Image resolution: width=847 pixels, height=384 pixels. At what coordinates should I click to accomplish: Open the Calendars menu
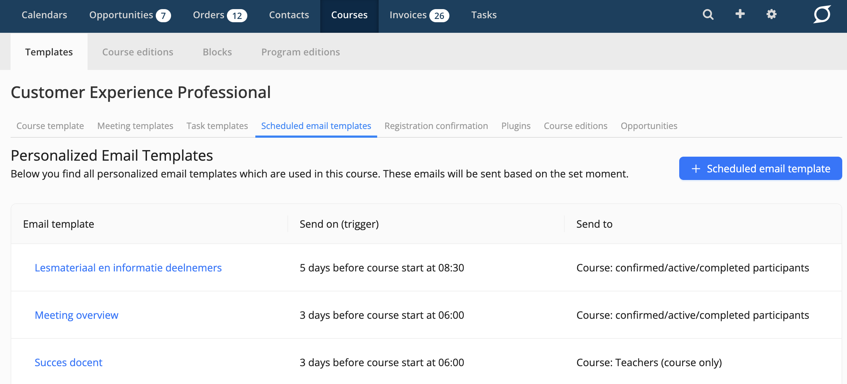point(45,15)
